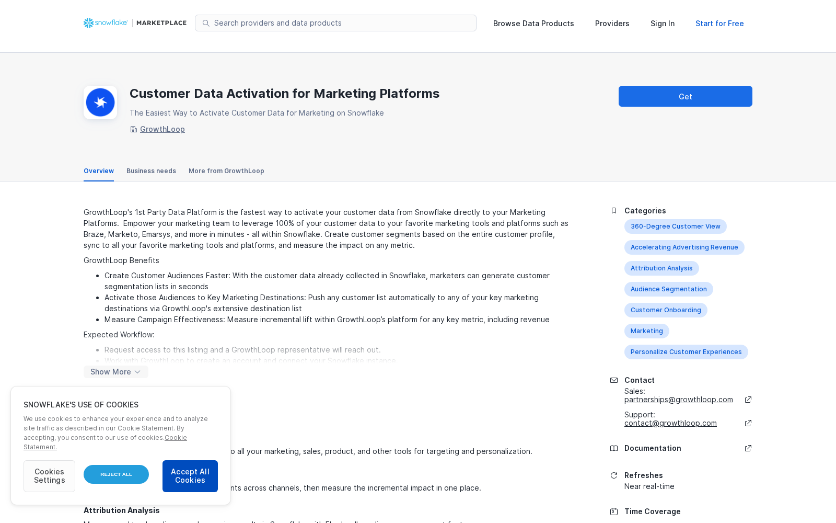Click the building icon beside GrowthLoop

click(x=134, y=129)
